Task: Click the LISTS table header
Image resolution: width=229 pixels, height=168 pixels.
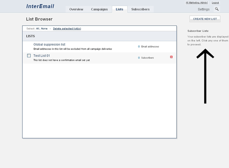Action: click(31, 36)
